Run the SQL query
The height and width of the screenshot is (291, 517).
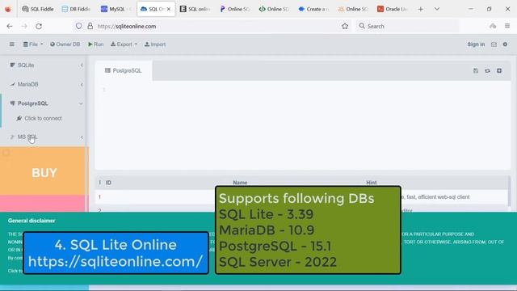(x=95, y=44)
